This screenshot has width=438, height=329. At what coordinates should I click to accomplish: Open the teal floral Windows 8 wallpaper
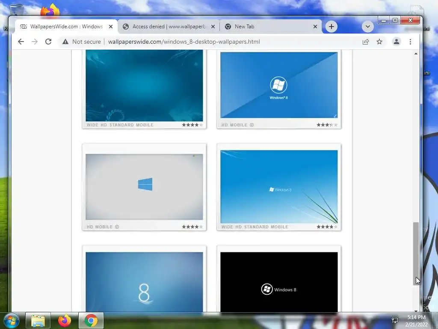click(x=144, y=85)
